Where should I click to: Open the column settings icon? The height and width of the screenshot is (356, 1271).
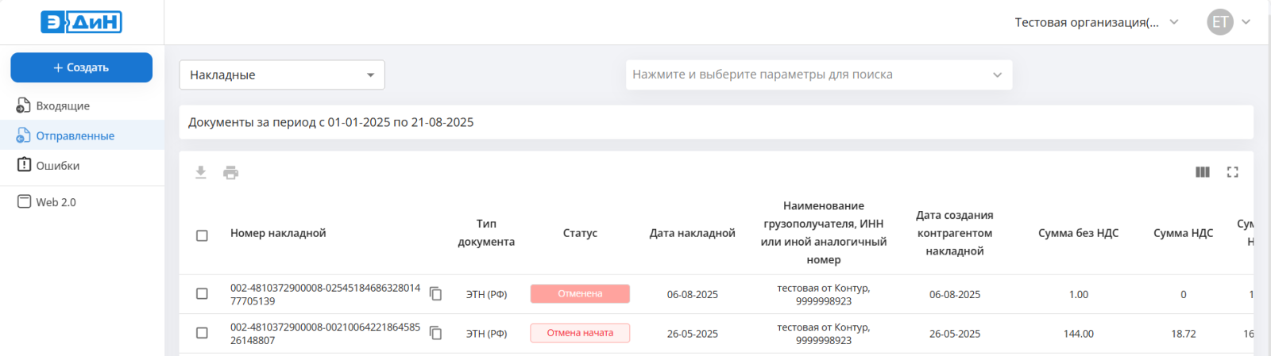coord(1203,172)
